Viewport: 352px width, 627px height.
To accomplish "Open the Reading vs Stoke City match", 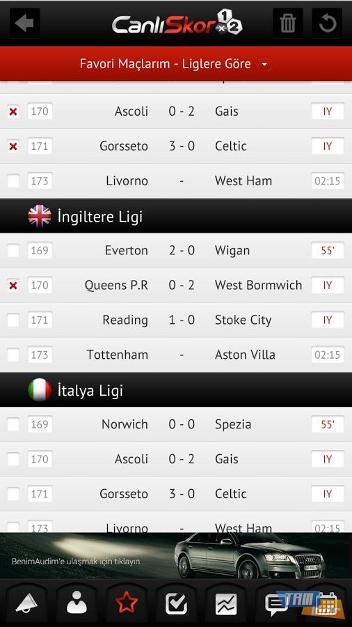I will (176, 320).
